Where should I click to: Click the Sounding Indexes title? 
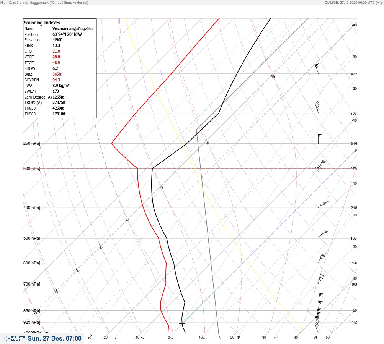click(42, 23)
